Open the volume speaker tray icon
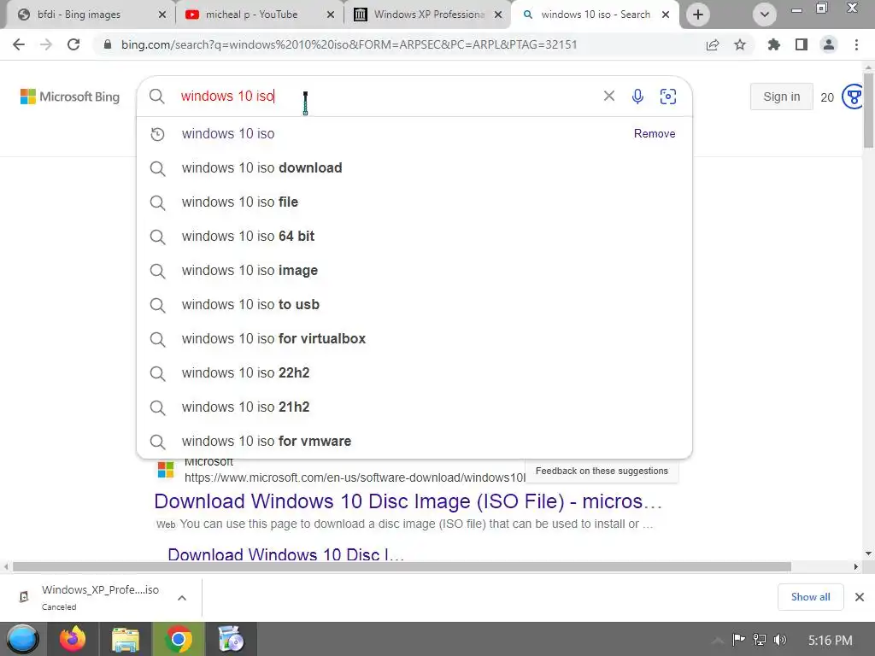 pos(780,640)
